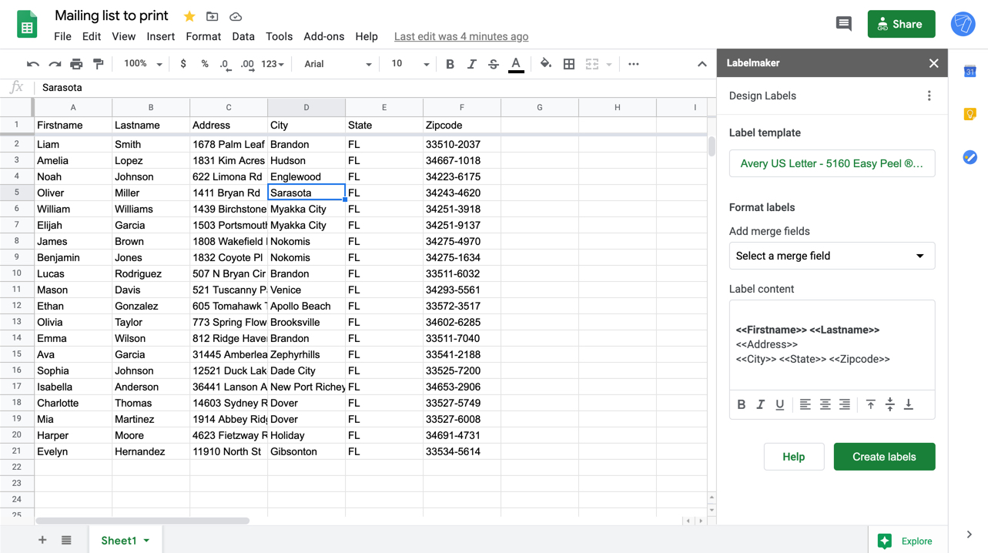Click the Borders icon
This screenshot has width=988, height=553.
[568, 64]
